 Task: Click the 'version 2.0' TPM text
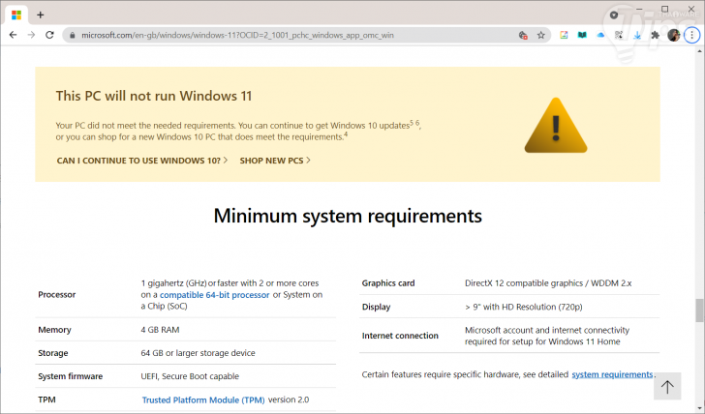coord(289,399)
